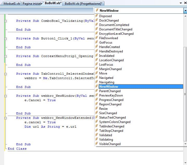
Task: Select RegionChanged event
Action: click(110, 104)
